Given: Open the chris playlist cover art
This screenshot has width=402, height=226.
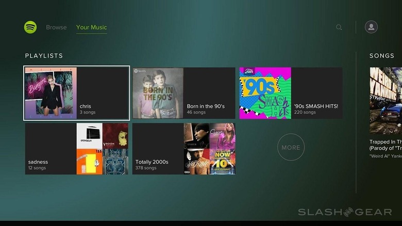Looking at the screenshot, I should click(x=51, y=93).
